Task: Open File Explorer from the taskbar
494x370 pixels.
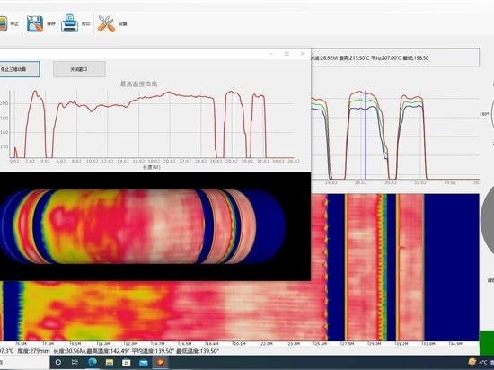Action: [110, 362]
